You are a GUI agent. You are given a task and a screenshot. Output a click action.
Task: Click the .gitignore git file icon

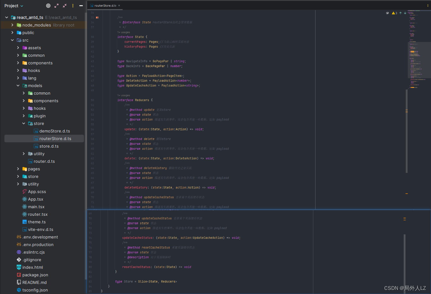(x=19, y=260)
